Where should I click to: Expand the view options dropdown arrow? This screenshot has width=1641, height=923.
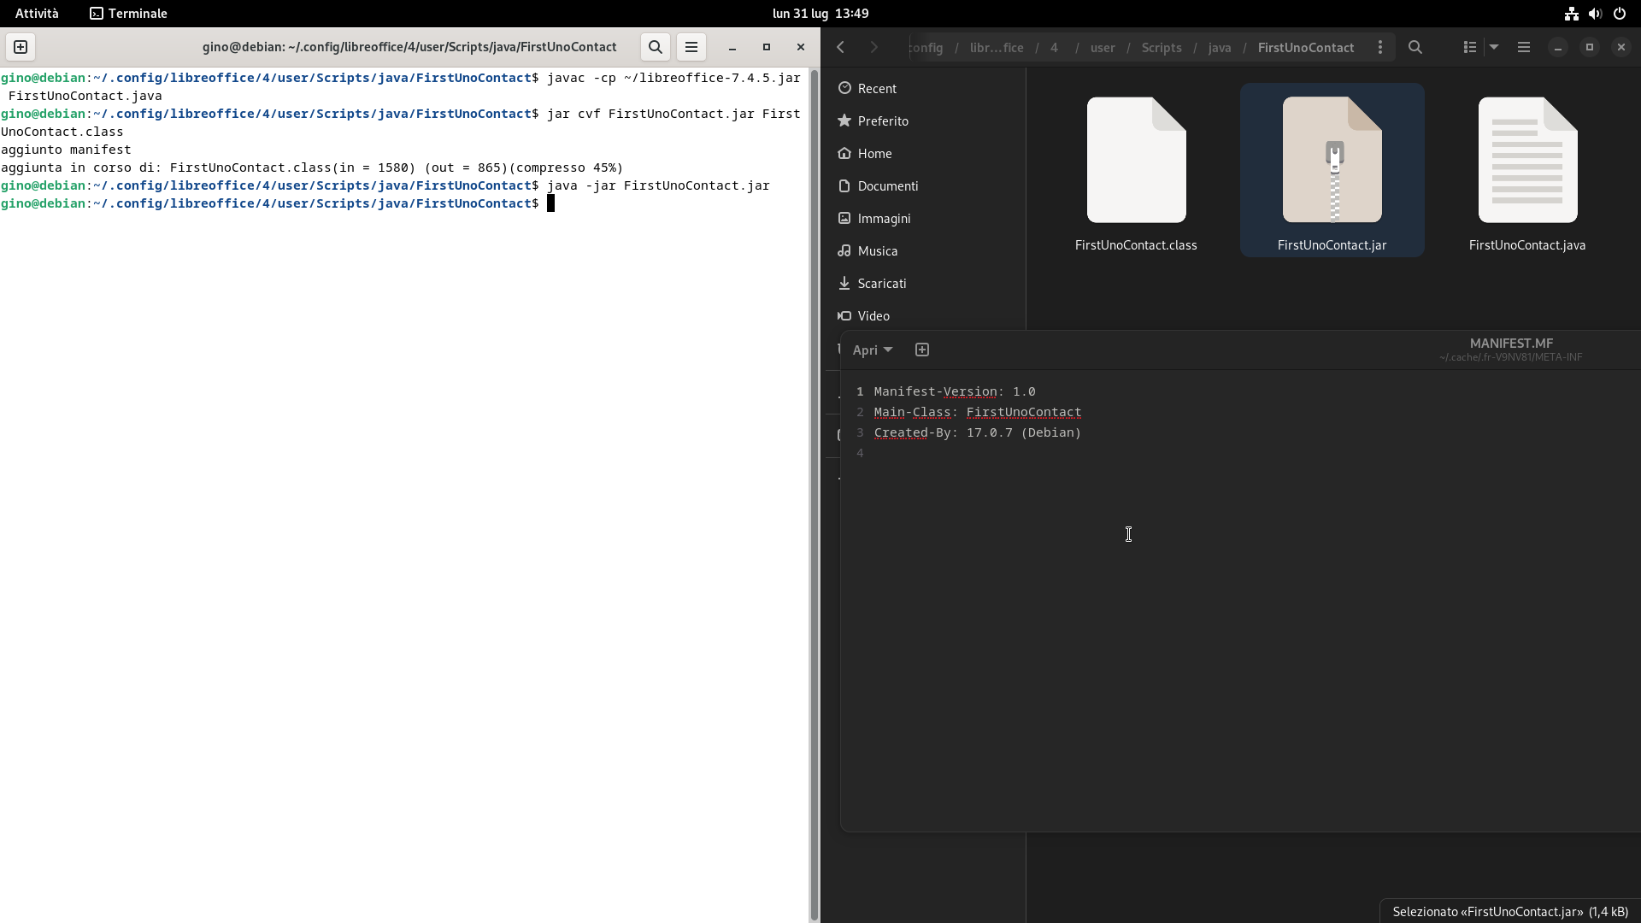coord(1494,47)
